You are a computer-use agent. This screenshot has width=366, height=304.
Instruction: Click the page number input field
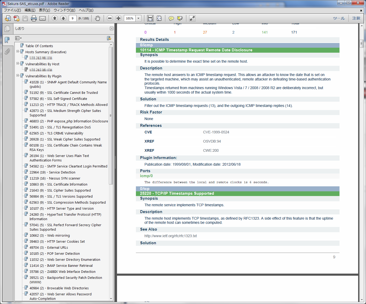pos(72,18)
